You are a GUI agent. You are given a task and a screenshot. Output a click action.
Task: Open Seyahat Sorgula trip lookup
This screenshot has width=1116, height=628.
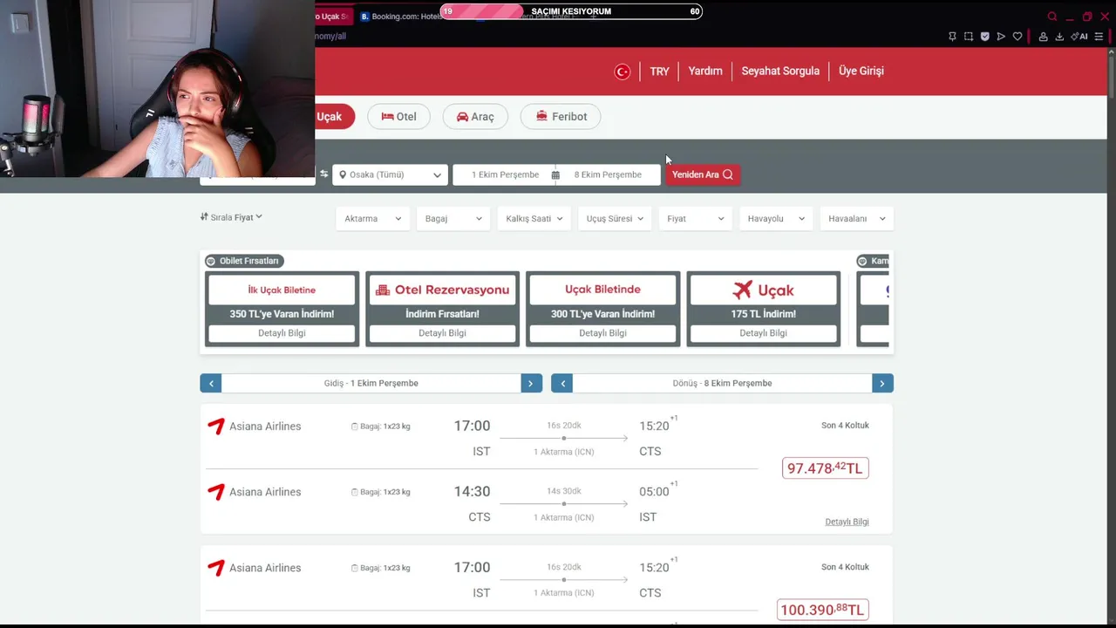pyautogui.click(x=780, y=72)
